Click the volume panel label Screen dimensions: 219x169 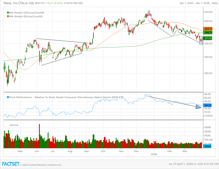(14, 125)
